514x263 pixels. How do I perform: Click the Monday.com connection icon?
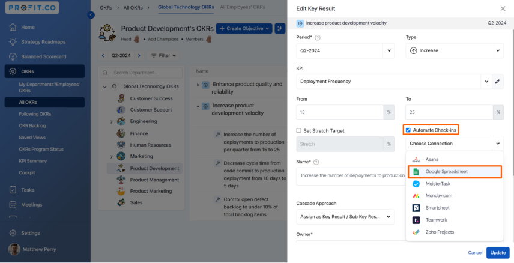click(x=416, y=196)
